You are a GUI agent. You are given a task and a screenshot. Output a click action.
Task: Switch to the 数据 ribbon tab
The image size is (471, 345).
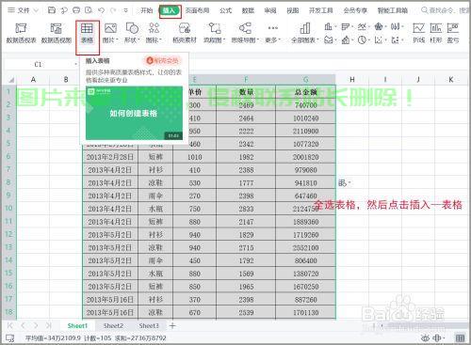(248, 10)
